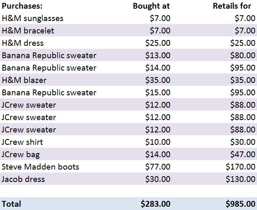This screenshot has width=257, height=210.
Task: Select the H&M sunglasses cell
Action: 33,18
